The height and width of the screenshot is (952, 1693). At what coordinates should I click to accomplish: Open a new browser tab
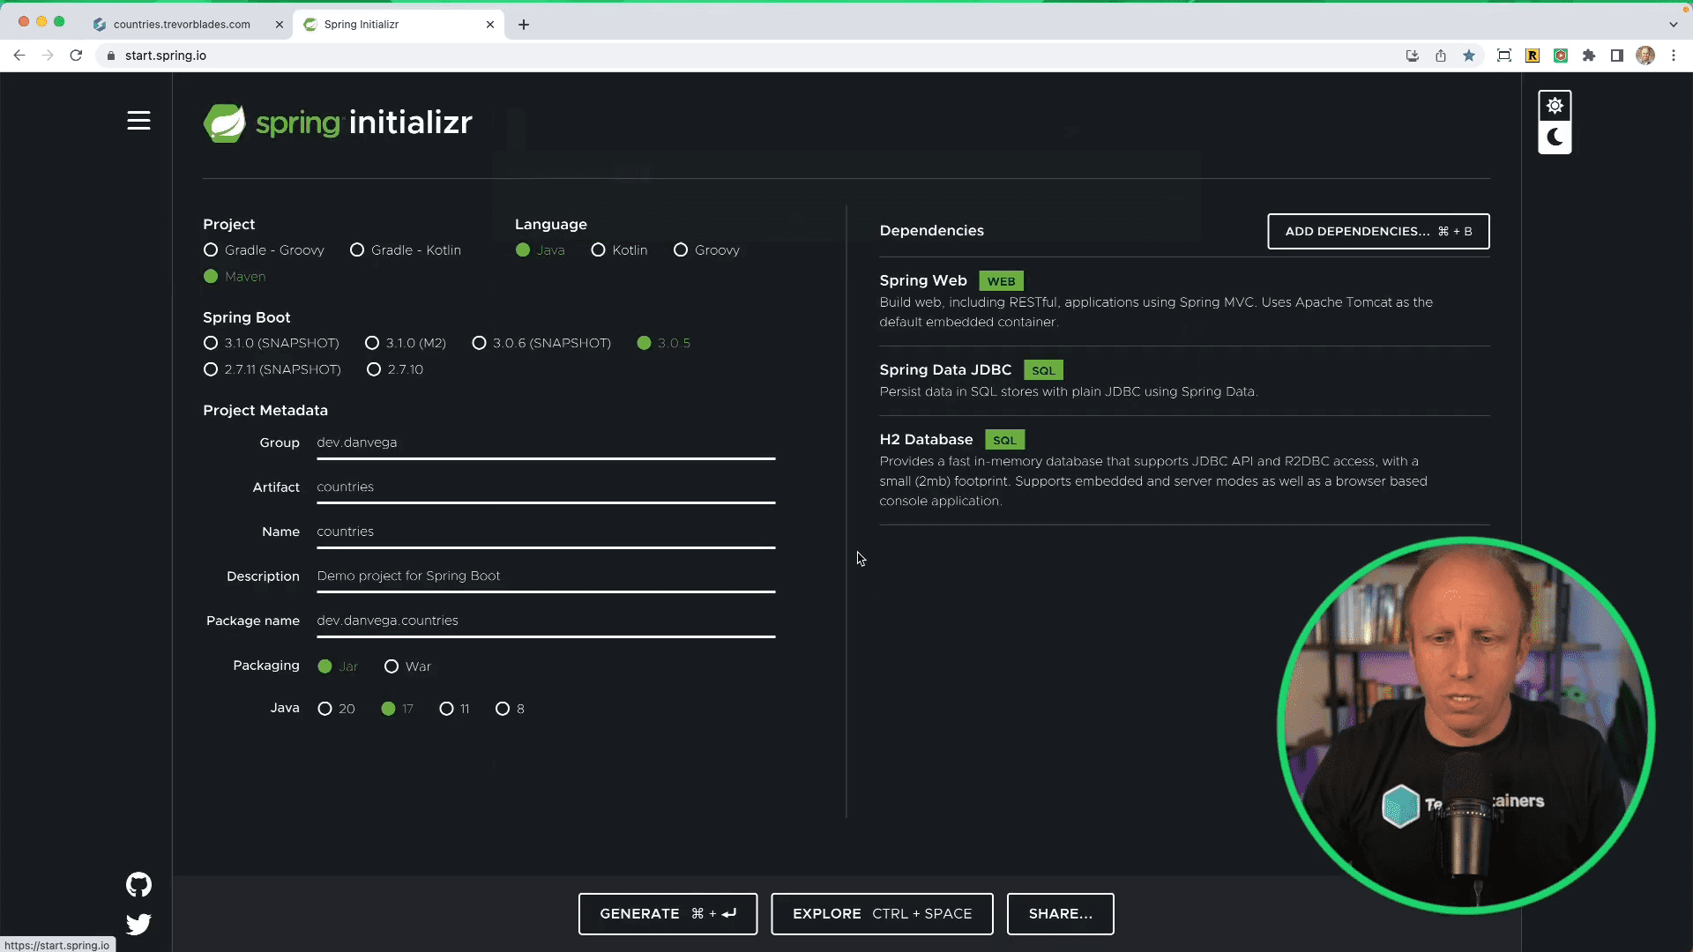pyautogui.click(x=524, y=24)
